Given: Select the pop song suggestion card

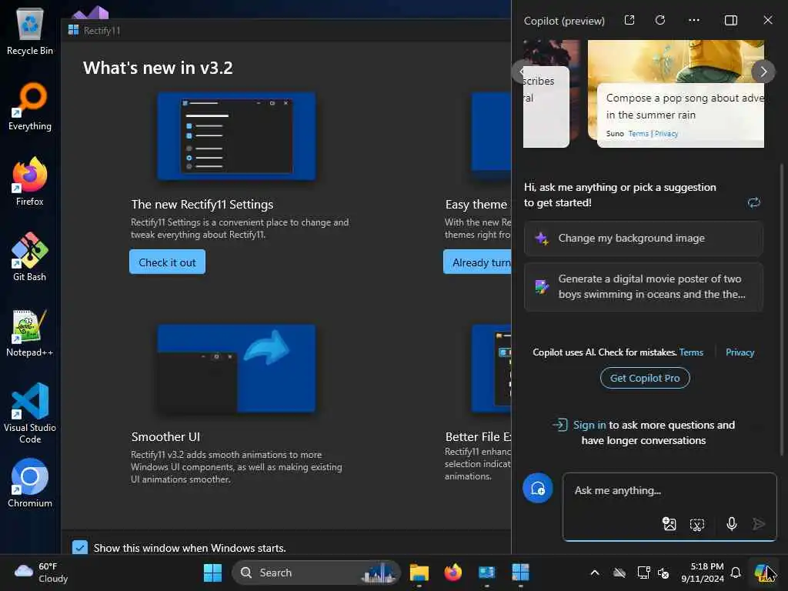Looking at the screenshot, I should (x=676, y=94).
